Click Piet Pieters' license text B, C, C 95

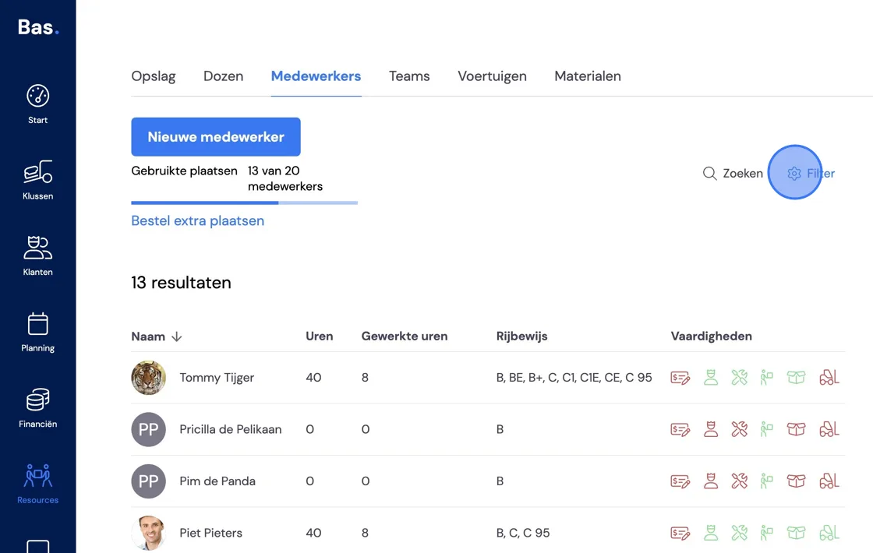523,533
